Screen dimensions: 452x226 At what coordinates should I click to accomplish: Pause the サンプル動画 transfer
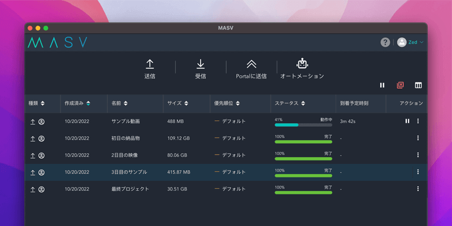pos(407,121)
